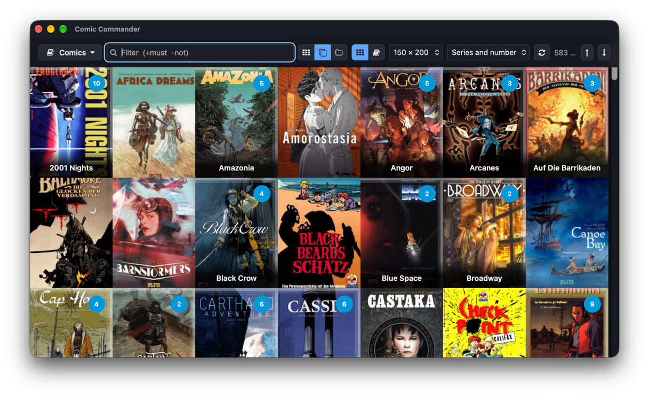This screenshot has height=397, width=649.
Task: Click the 583 item count text
Action: [565, 52]
